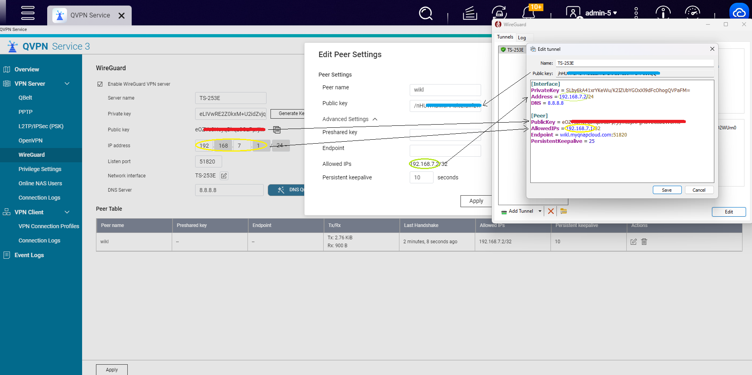Open PPTP settings
This screenshot has width=752, height=375.
(x=25, y=112)
